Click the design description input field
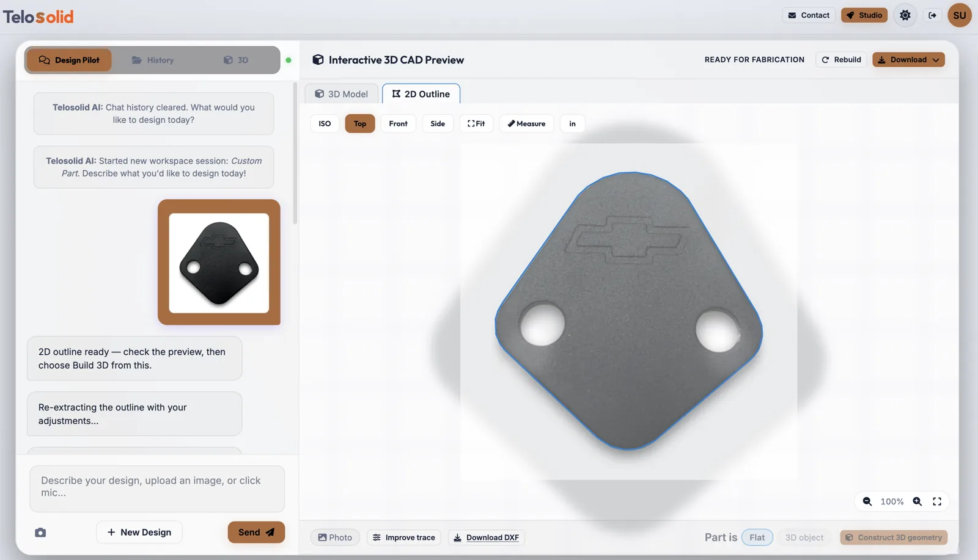978x560 pixels. tap(157, 489)
